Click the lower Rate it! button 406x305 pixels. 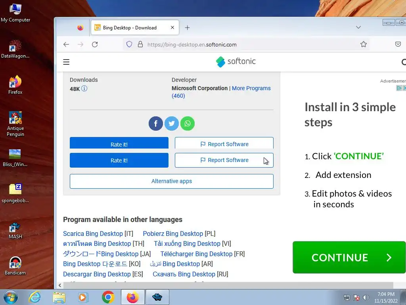point(119,160)
